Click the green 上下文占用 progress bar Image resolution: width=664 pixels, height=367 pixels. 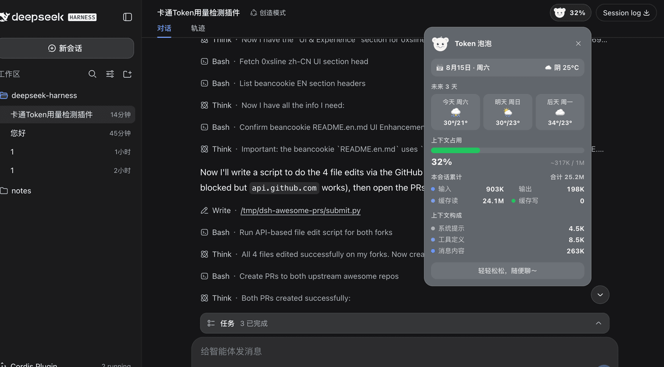455,151
